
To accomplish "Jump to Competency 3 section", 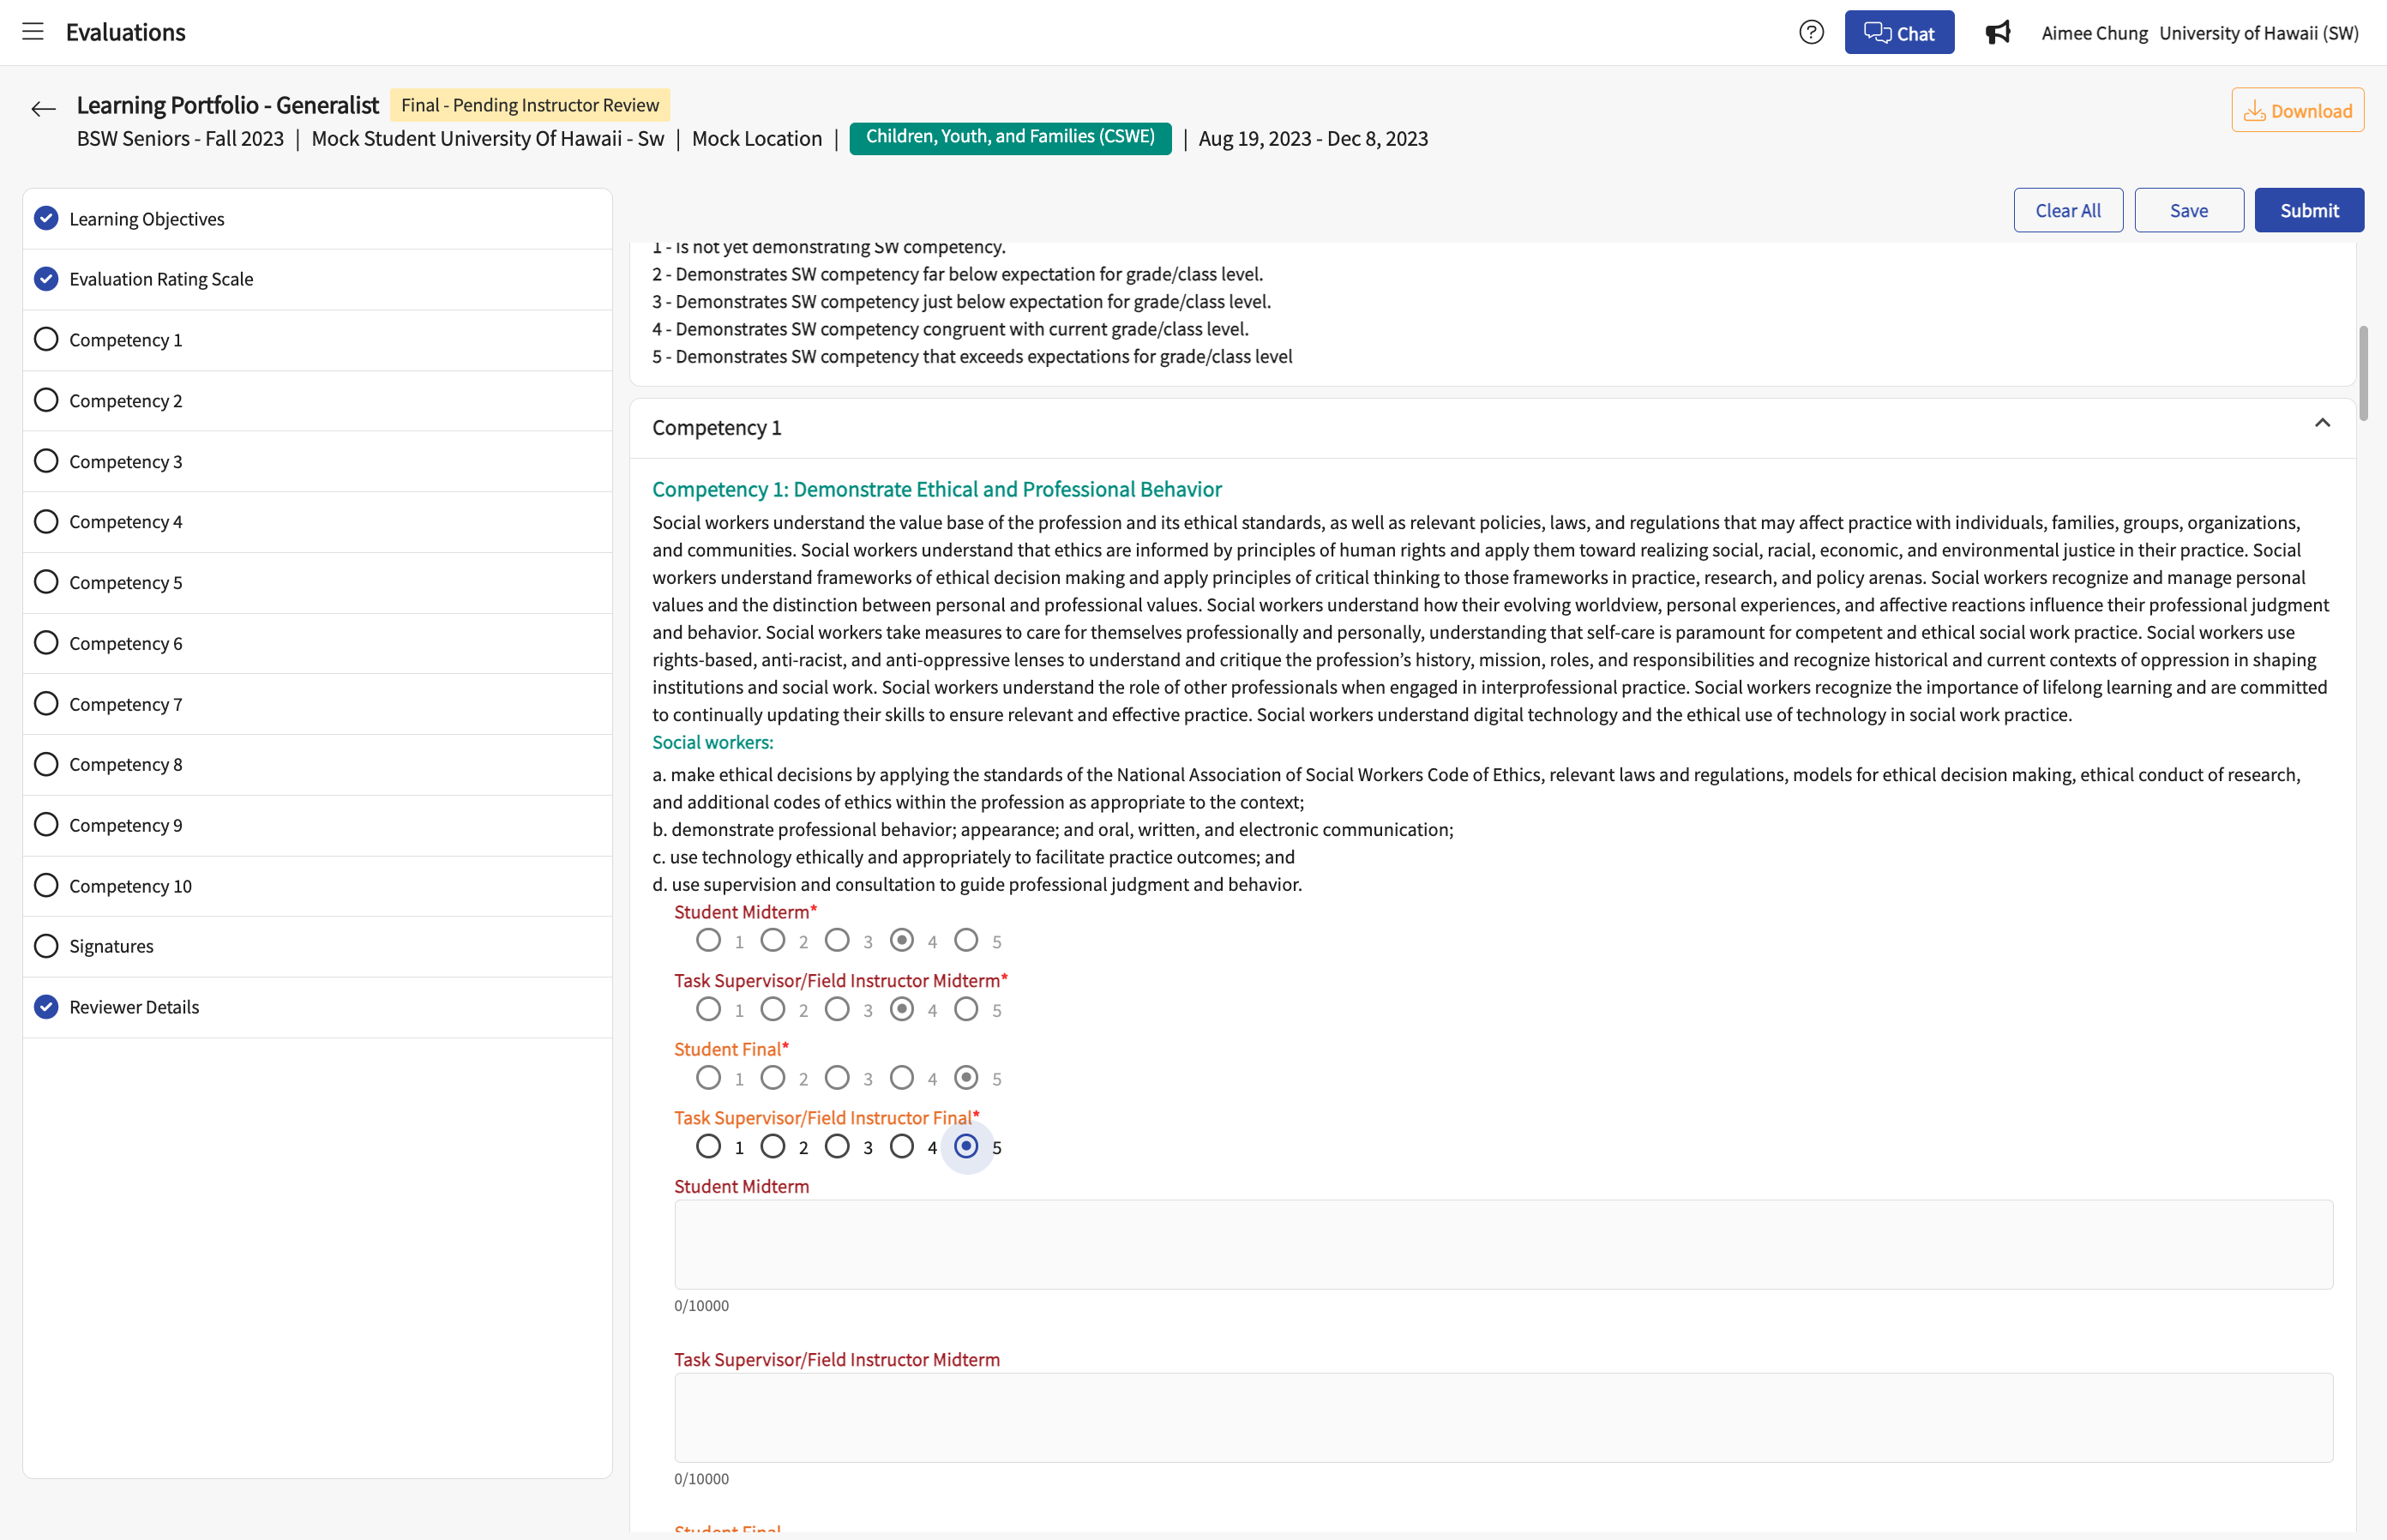I will (317, 461).
